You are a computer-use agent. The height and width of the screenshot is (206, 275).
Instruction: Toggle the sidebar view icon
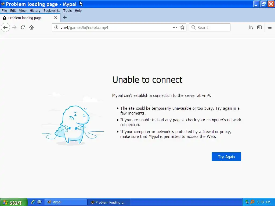click(259, 28)
